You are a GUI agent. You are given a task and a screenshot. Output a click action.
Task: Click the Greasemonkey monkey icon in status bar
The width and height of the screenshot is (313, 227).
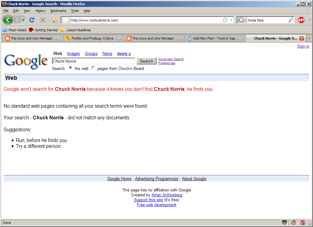(293, 223)
